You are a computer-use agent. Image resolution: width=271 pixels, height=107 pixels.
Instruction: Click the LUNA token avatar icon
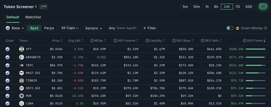[22, 103]
